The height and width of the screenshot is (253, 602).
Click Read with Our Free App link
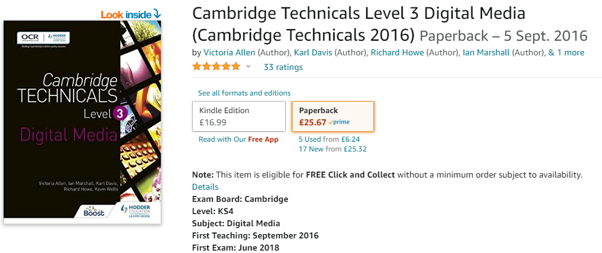coord(238,139)
